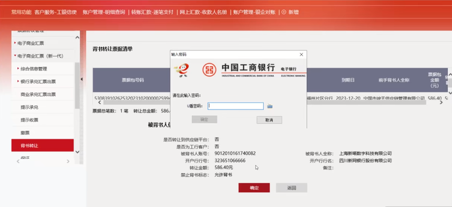452x207 pixels.
Task: Click table horizontal scrollbar left arrow
Action: (x=100, y=102)
